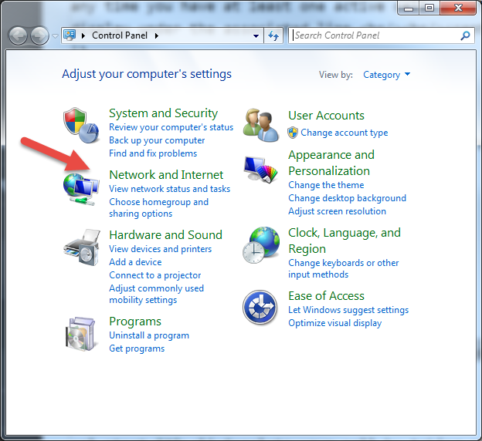Screen dimensions: 482x441
Task: Open the Network and Internet globe icon
Action: [x=81, y=190]
